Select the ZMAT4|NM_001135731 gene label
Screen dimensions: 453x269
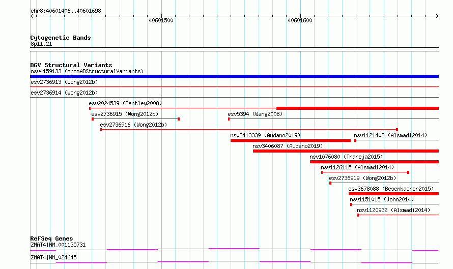pyautogui.click(x=58, y=245)
